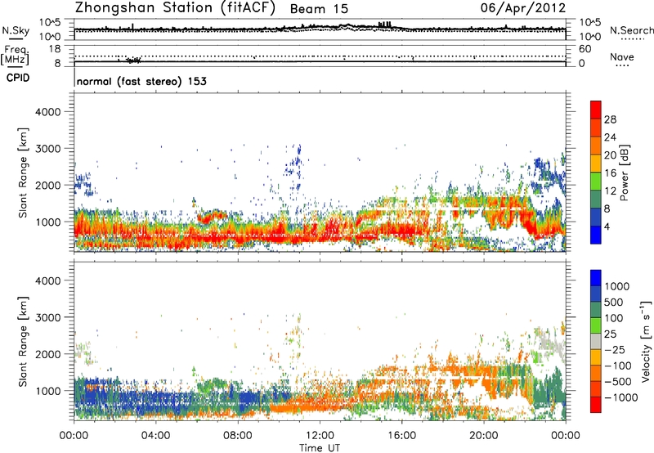Click the 'N.Sky' legend label
This screenshot has width=654, height=453.
point(16,30)
